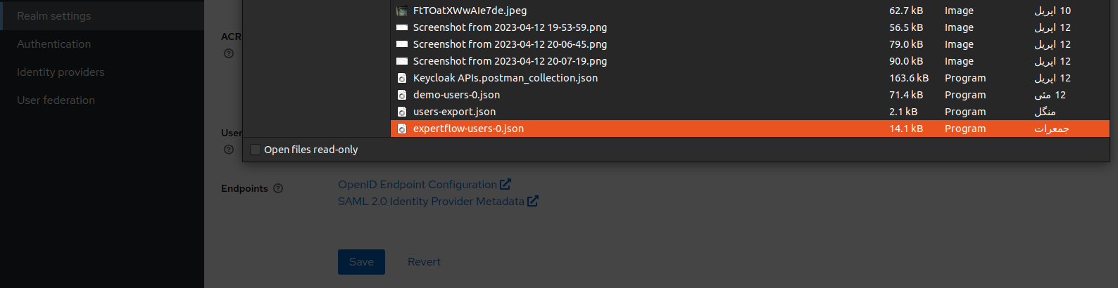Image resolution: width=1118 pixels, height=288 pixels.
Task: Click the users-export.json file icon
Action: (x=402, y=112)
